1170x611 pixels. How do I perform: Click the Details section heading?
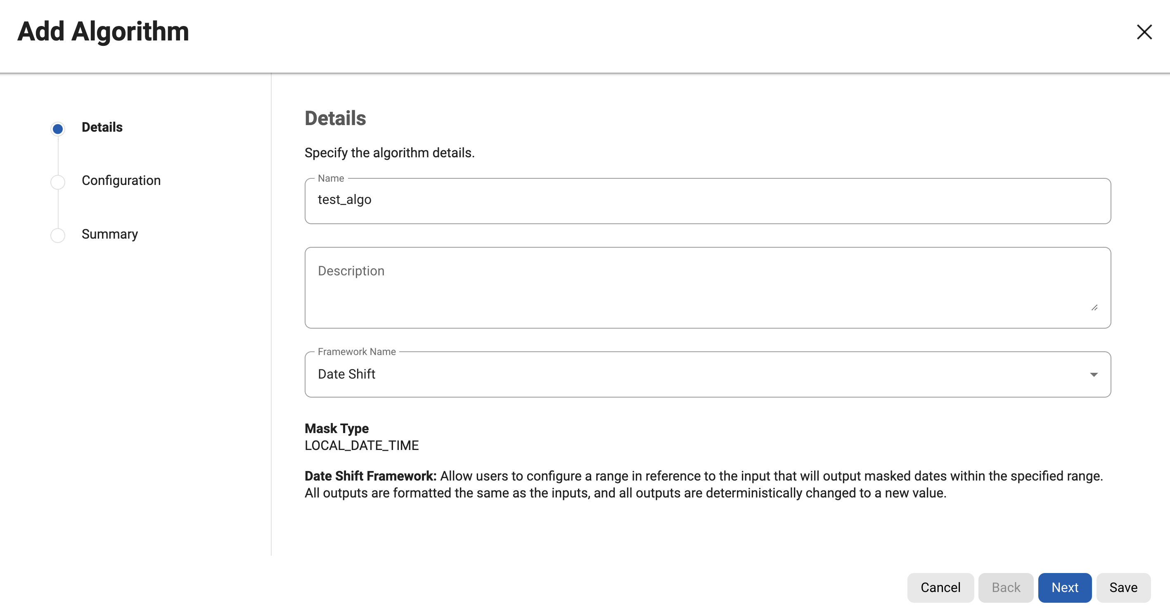click(335, 118)
